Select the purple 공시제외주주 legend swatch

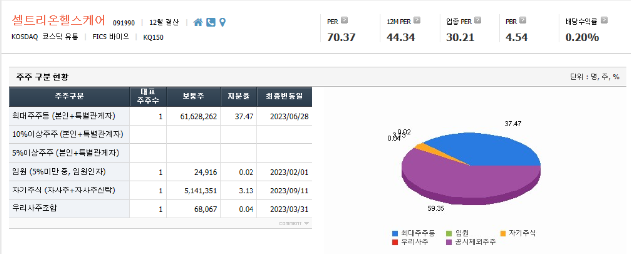pyautogui.click(x=449, y=242)
